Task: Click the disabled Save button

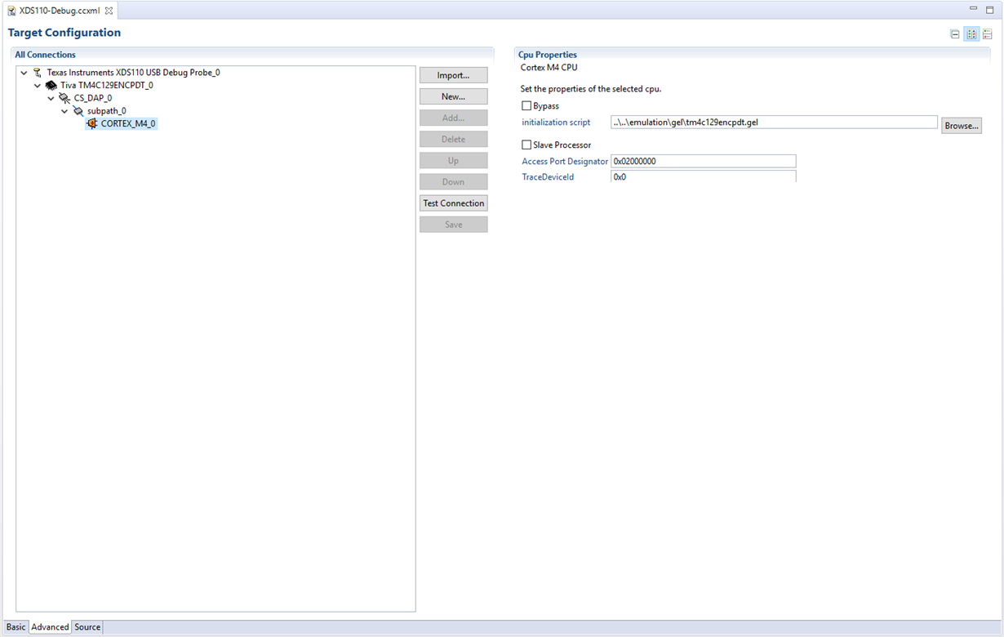Action: [x=453, y=225]
